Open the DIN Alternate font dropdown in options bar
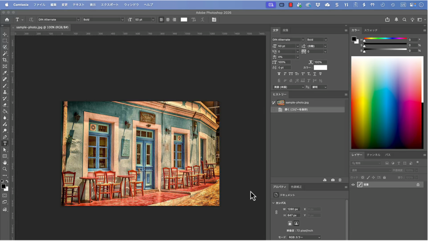 [x=78, y=20]
